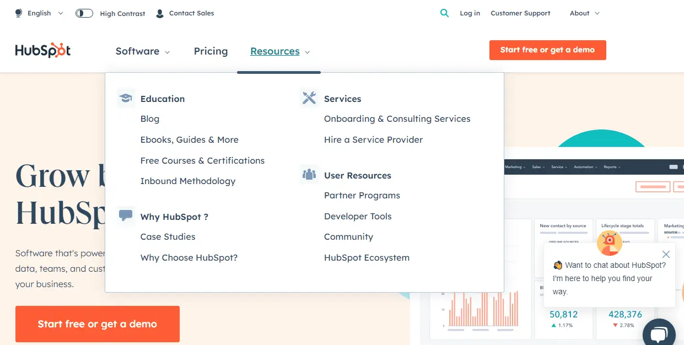
Task: Select Partner Programs
Action: tap(362, 196)
